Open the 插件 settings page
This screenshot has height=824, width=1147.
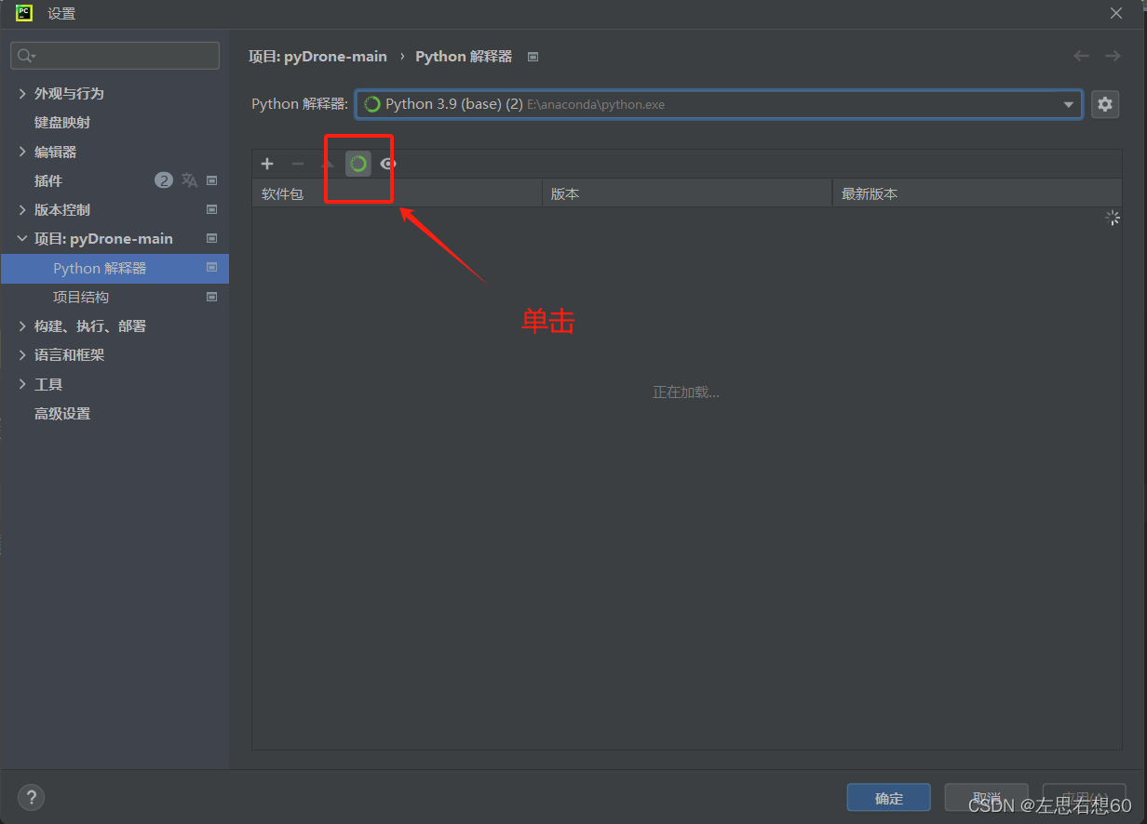[48, 180]
